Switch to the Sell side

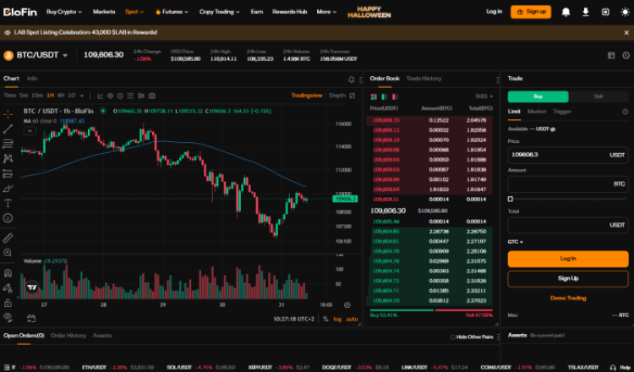click(x=598, y=96)
